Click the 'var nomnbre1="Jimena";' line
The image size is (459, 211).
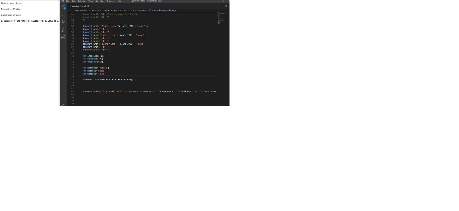96,68
